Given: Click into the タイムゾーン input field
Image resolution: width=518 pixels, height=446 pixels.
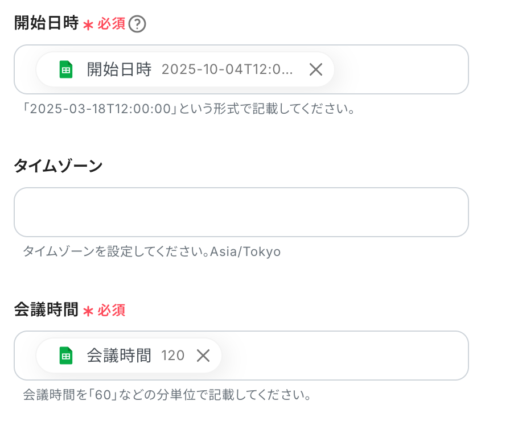Looking at the screenshot, I should pyautogui.click(x=241, y=212).
